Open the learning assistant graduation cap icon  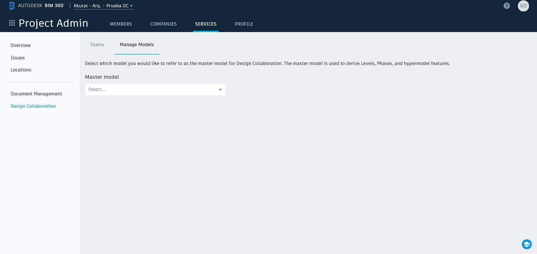tap(527, 244)
